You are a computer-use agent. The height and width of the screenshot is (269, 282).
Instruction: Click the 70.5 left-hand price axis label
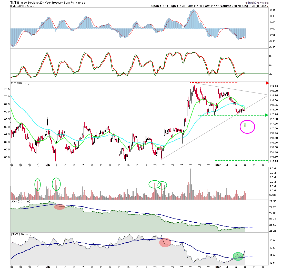(7, 89)
